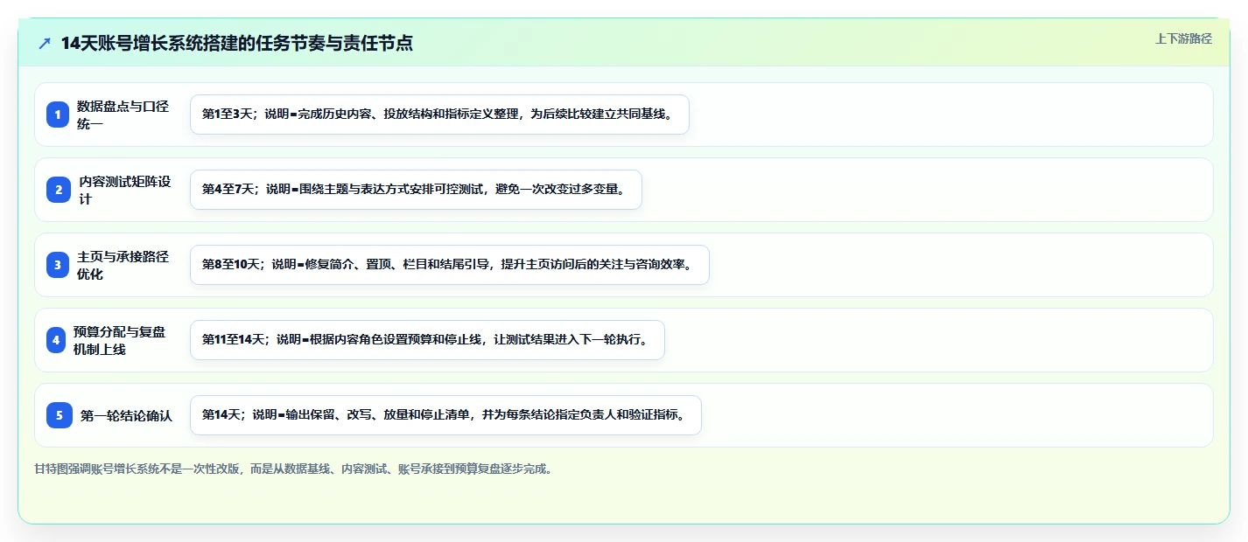Click the step 5 number badge
This screenshot has width=1248, height=542.
pyautogui.click(x=60, y=415)
